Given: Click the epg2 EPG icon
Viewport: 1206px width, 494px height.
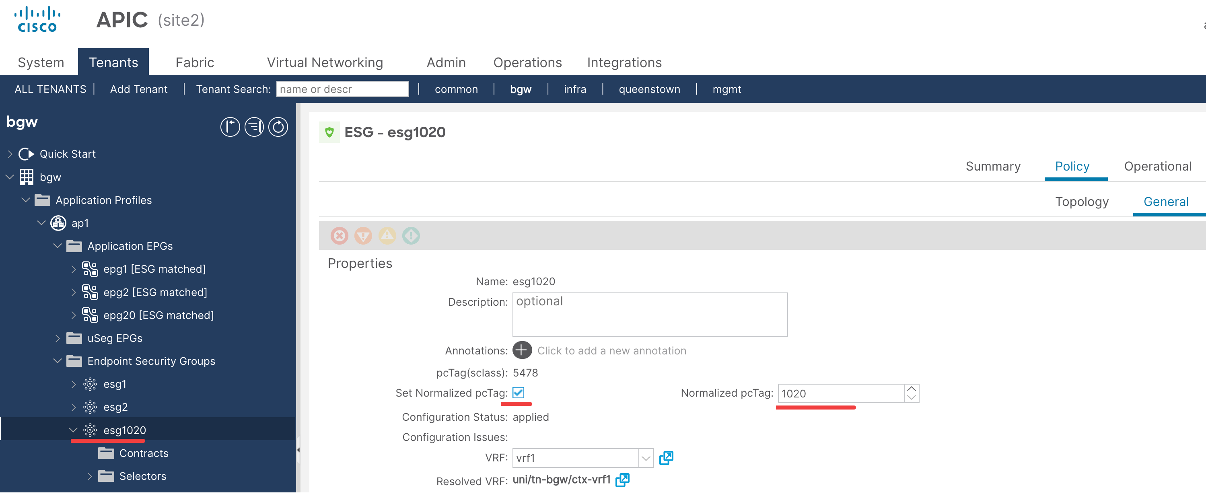Looking at the screenshot, I should click(90, 292).
